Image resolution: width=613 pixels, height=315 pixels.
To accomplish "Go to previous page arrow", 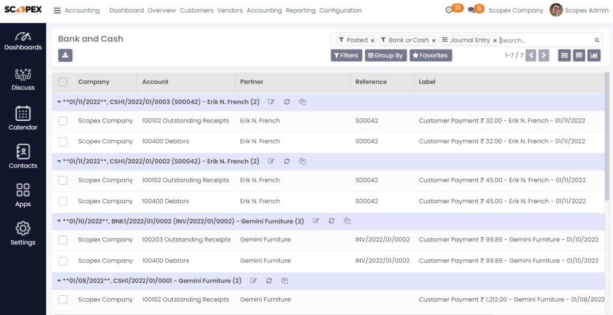I will [x=531, y=56].
